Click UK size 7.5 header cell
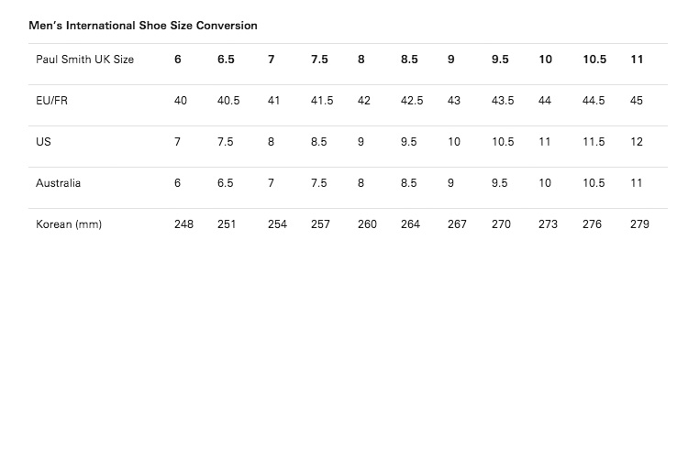Viewport: 688px width, 458px height. pos(319,60)
